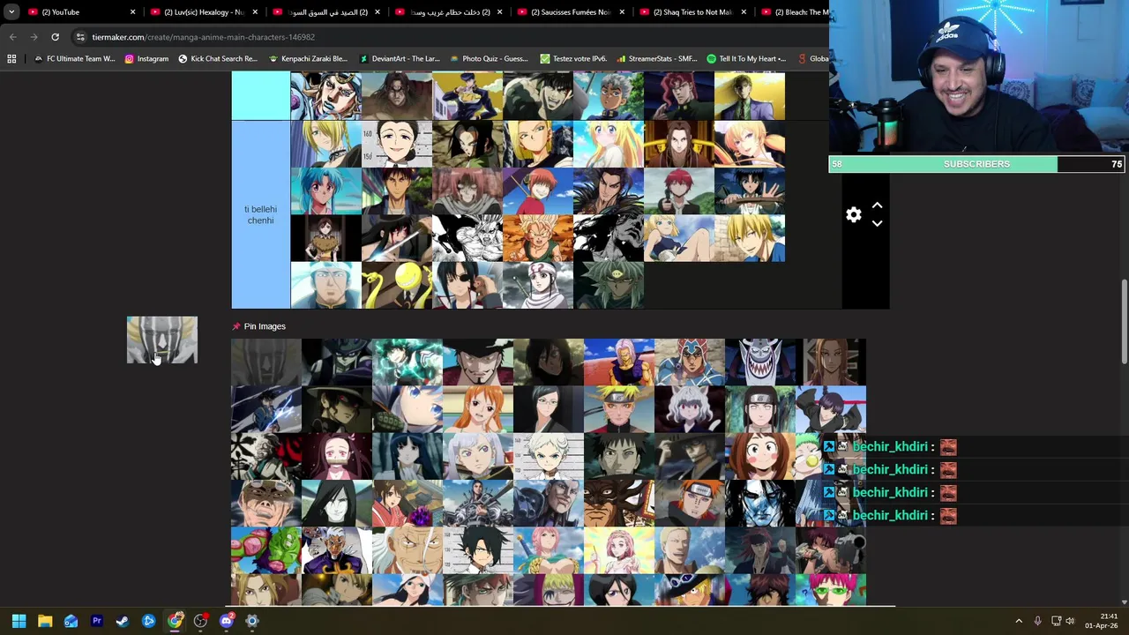This screenshot has height=635, width=1129.
Task: Open OBS Studio from taskbar
Action: click(x=200, y=621)
